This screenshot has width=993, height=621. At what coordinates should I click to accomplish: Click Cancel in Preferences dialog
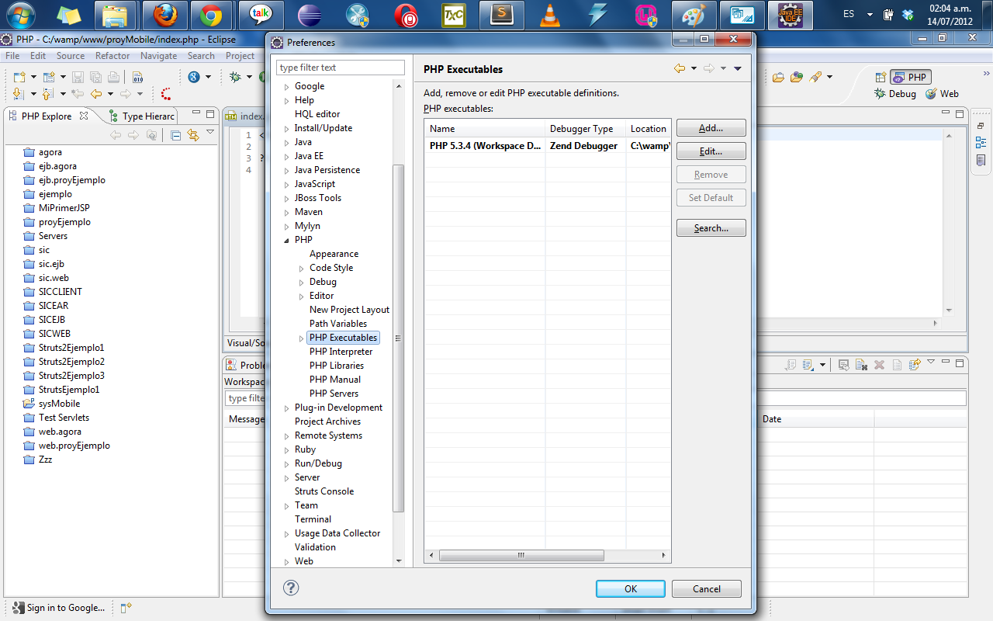pyautogui.click(x=707, y=589)
